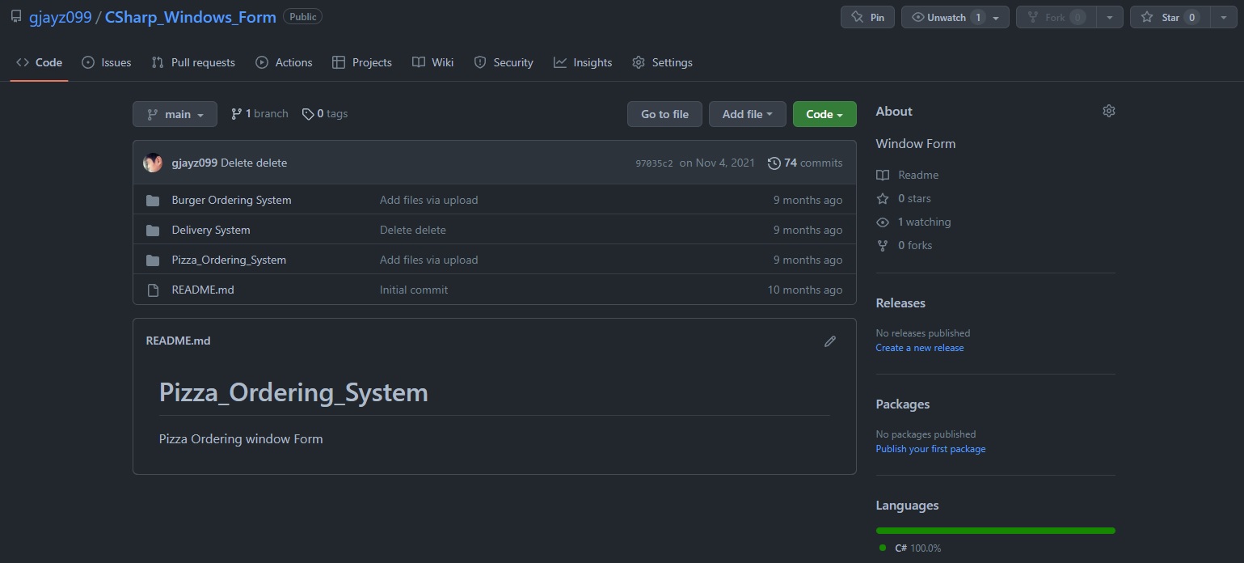Click the commit history clock icon
This screenshot has height=563, width=1244.
pyautogui.click(x=774, y=163)
